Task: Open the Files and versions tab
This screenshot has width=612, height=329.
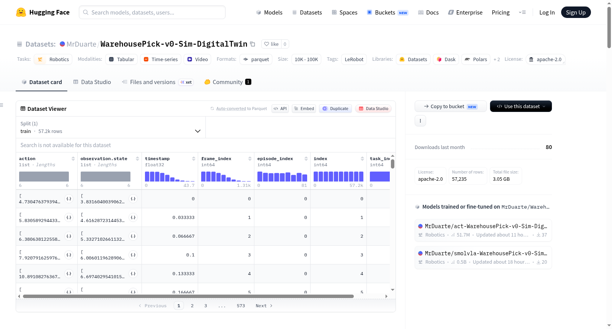Action: 158,82
